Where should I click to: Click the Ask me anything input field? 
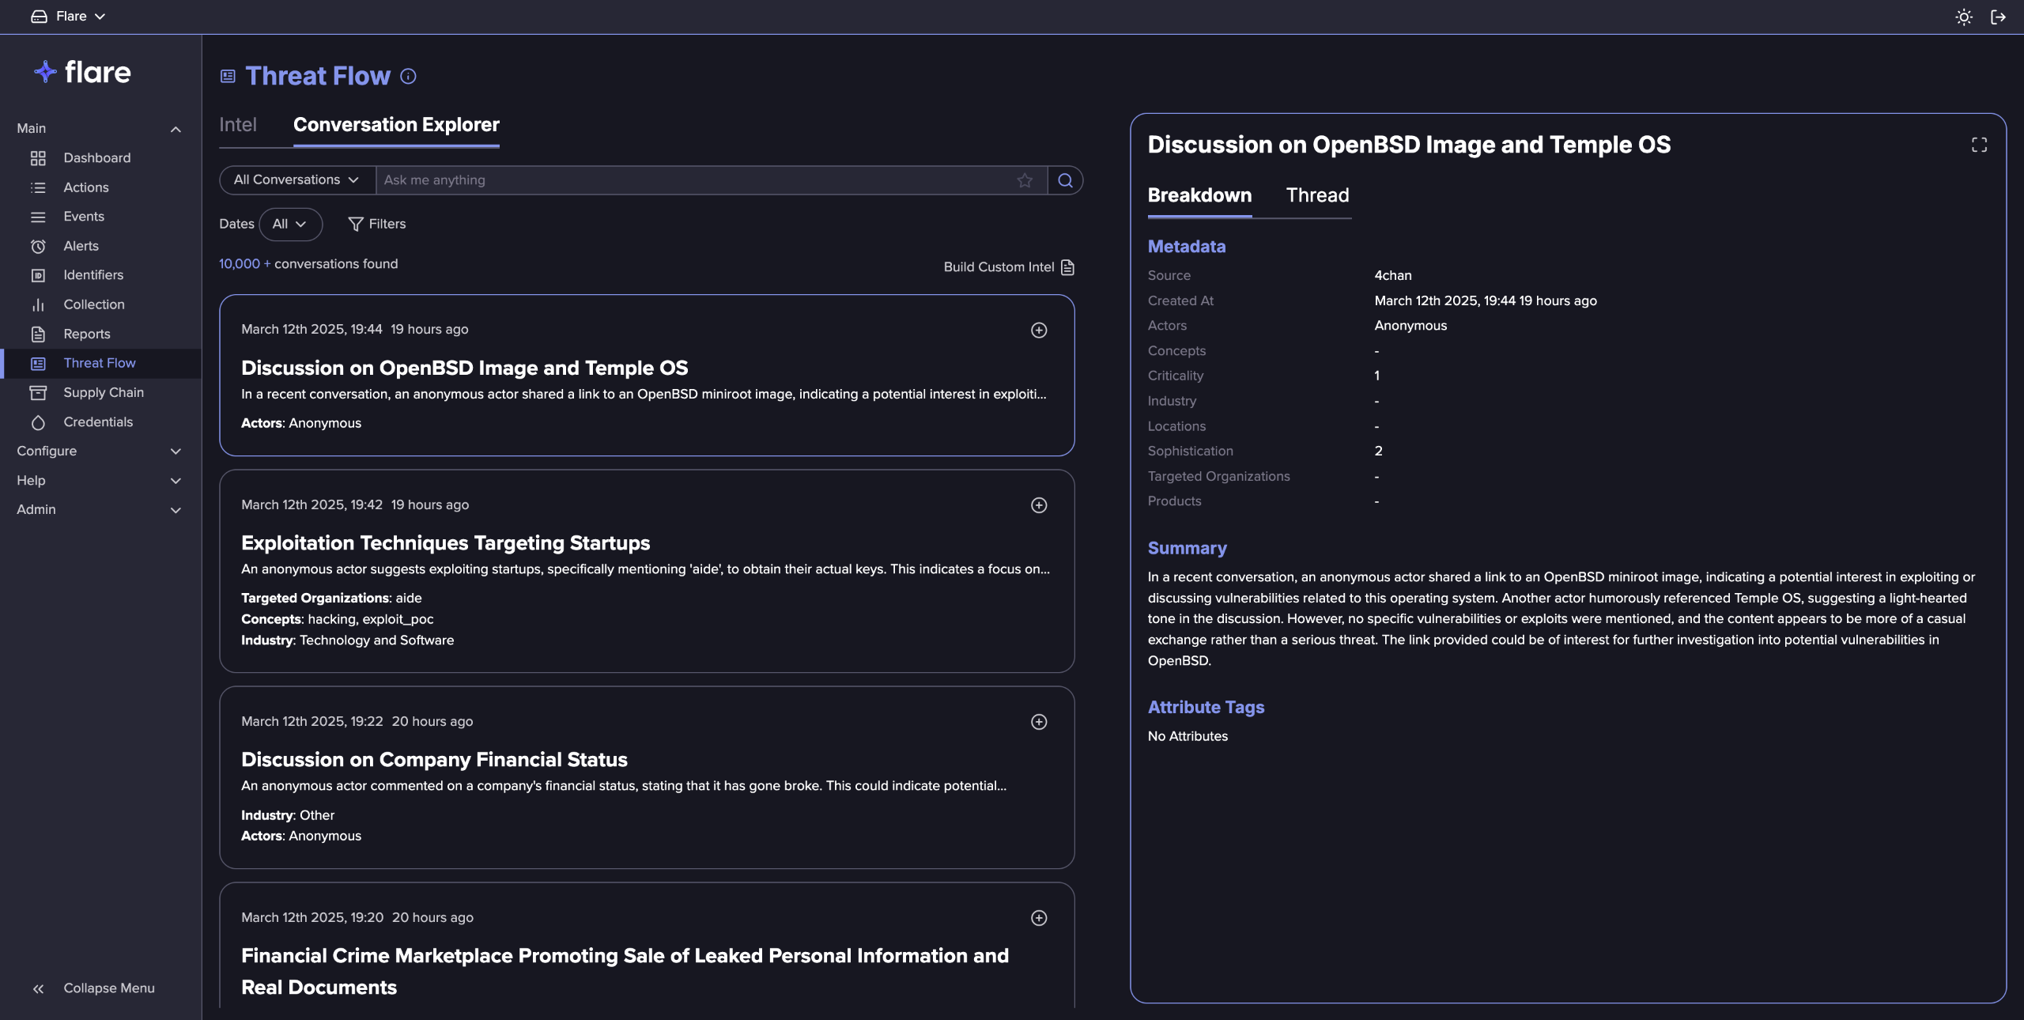pyautogui.click(x=696, y=180)
